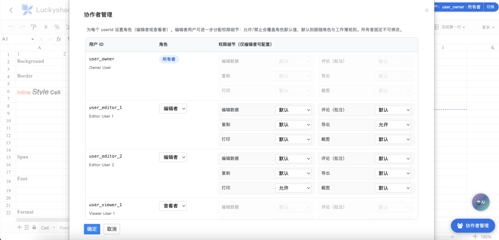Select the Format cell in row 22

(39, 212)
